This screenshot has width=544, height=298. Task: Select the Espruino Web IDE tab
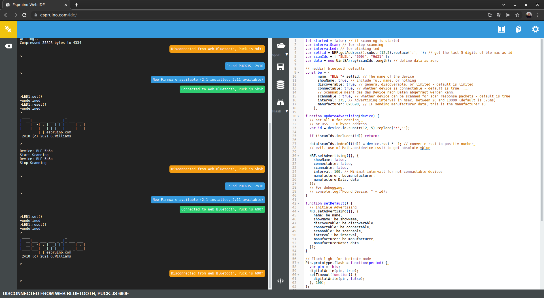coord(37,5)
